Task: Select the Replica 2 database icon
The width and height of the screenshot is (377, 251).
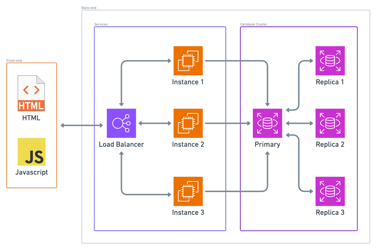Action: click(x=330, y=123)
